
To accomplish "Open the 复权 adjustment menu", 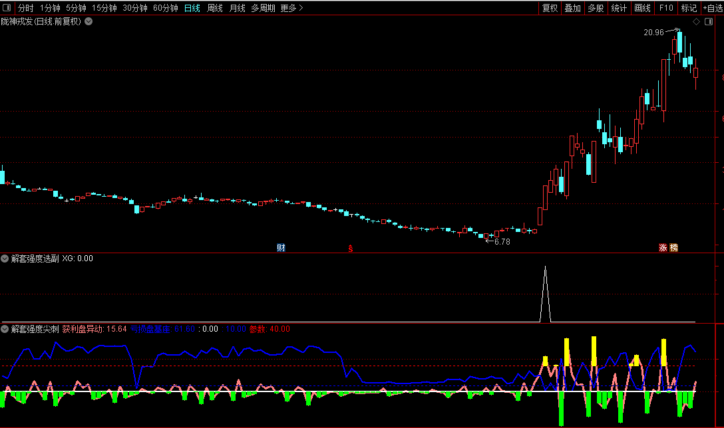I will pyautogui.click(x=550, y=8).
